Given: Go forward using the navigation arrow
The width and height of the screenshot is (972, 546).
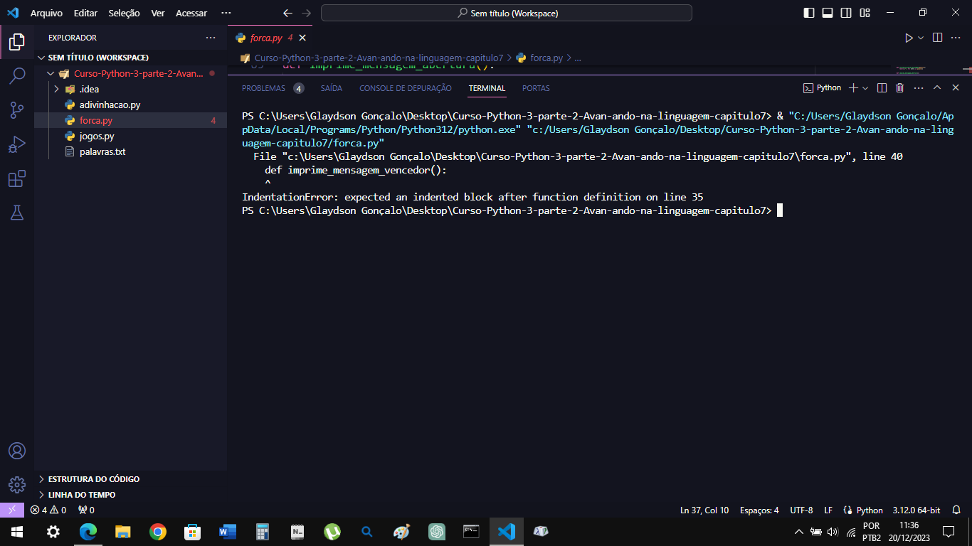Looking at the screenshot, I should point(306,13).
